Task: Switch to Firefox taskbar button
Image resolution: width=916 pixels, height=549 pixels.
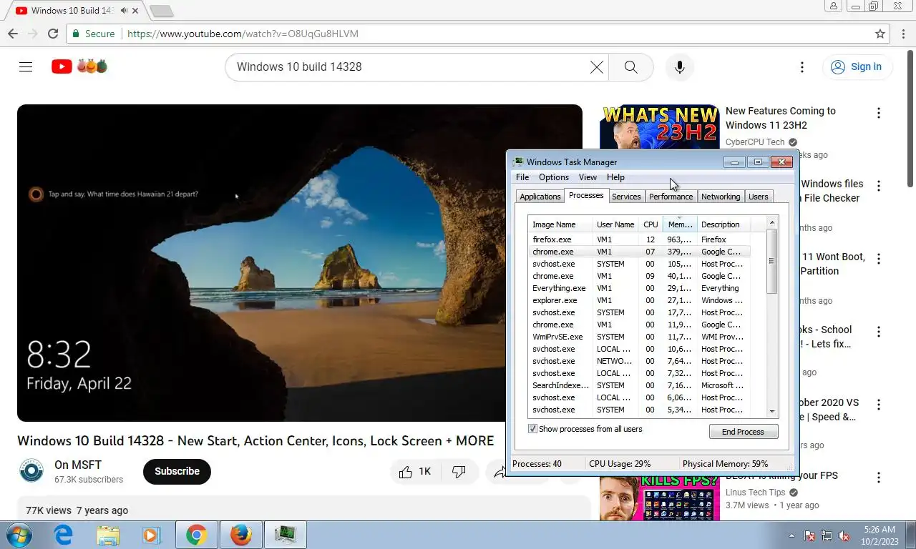Action: pos(241,535)
